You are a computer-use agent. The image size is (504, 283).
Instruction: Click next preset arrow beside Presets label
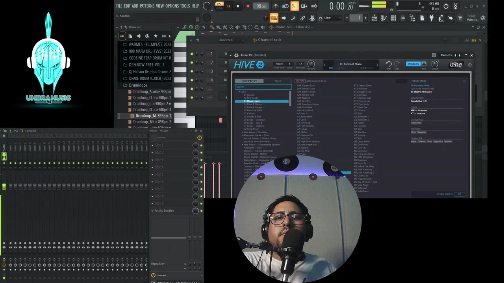tap(460, 55)
